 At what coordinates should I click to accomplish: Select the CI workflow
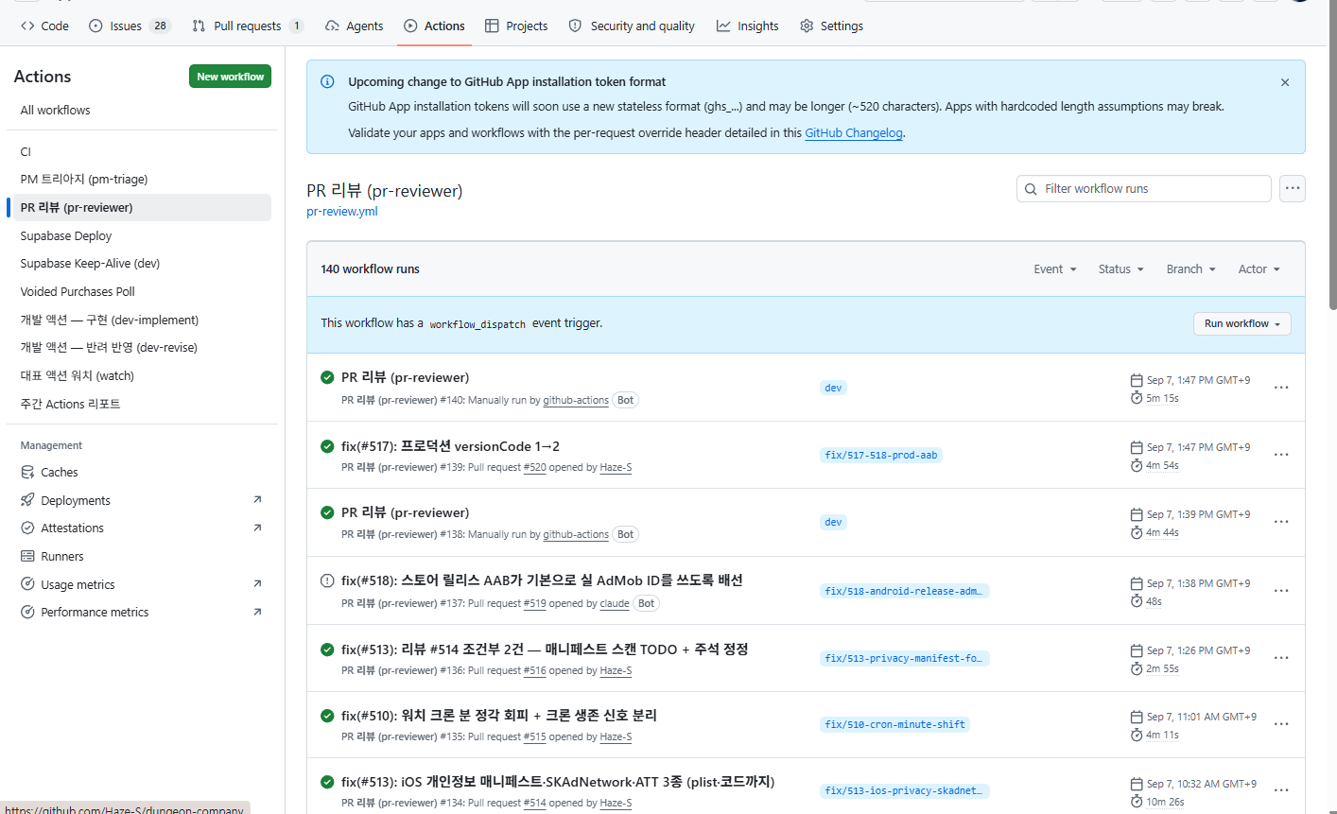coord(142,151)
